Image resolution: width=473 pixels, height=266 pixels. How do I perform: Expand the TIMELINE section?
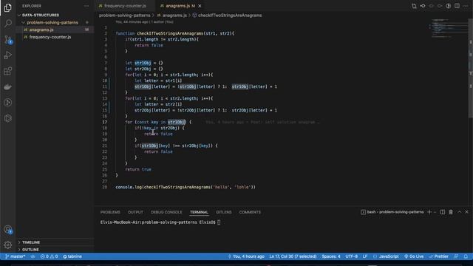pos(31,242)
